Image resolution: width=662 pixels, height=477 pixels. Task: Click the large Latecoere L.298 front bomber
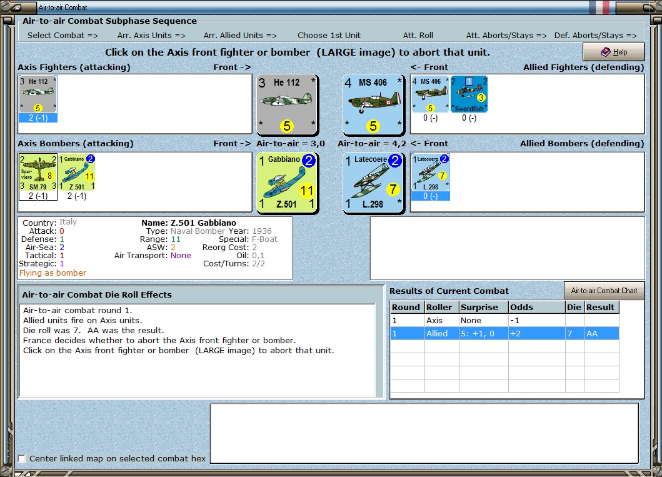pyautogui.click(x=373, y=183)
